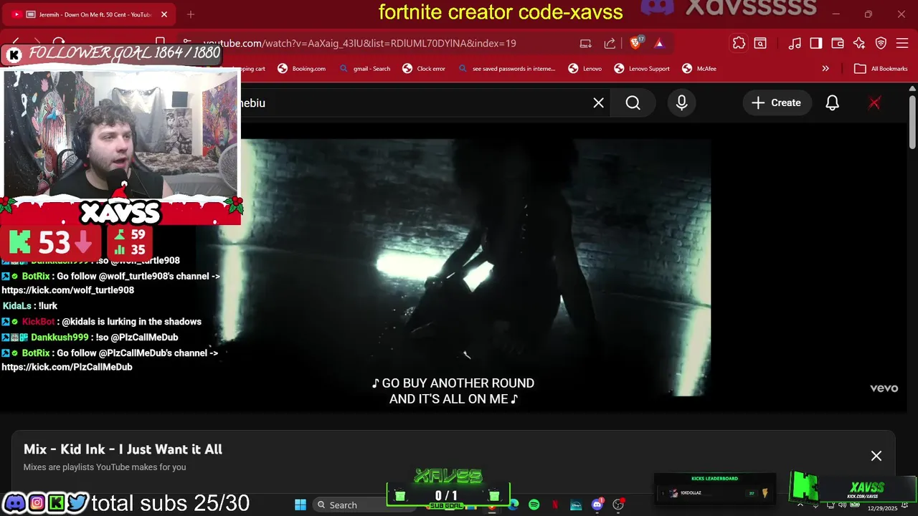Screen dimensions: 918x516
Task: Click the search tabs icon in toolbar
Action: (760, 43)
